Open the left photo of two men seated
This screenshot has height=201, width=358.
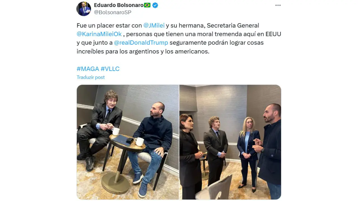click(128, 142)
